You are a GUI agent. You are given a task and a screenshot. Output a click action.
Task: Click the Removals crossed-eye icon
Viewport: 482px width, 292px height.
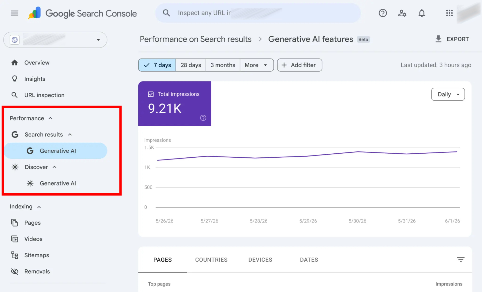[15, 271]
